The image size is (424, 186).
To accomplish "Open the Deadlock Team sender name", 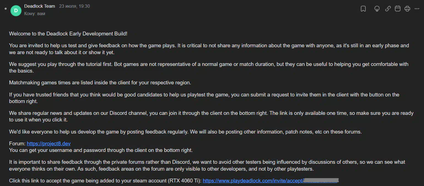I will [40, 6].
